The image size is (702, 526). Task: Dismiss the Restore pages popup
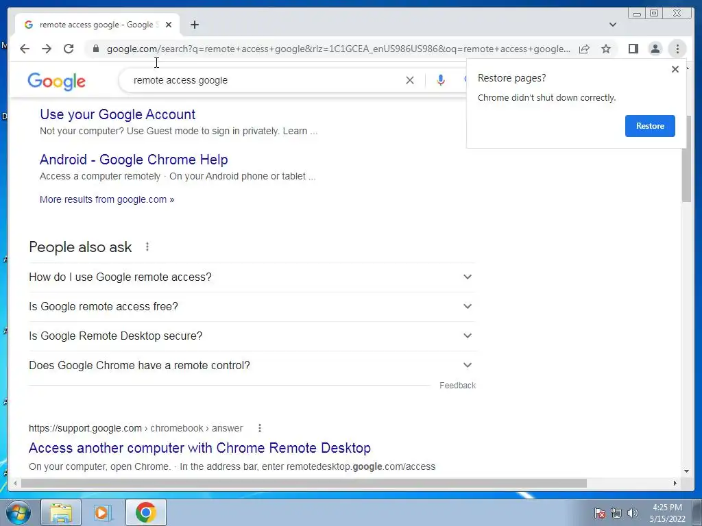675,69
